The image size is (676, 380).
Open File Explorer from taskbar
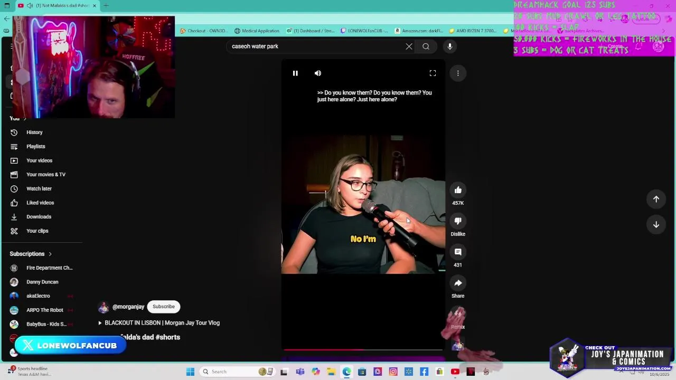[331, 372]
